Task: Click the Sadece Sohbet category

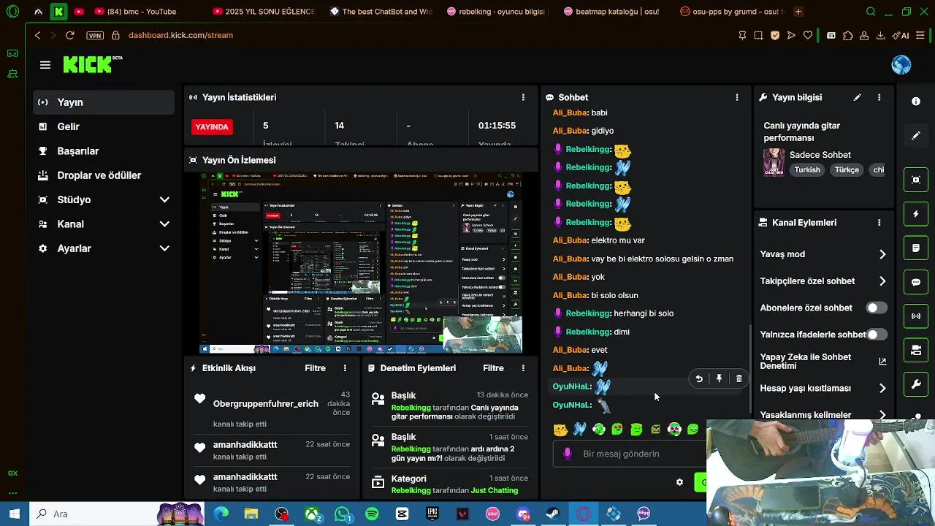Action: tap(820, 155)
